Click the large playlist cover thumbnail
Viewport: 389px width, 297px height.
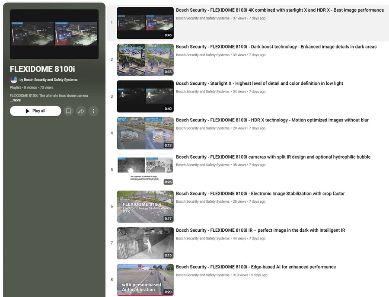coord(54,34)
